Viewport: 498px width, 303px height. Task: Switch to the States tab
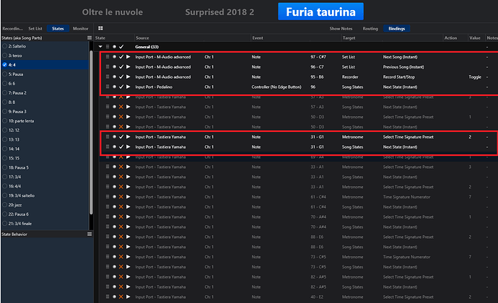[x=58, y=29]
